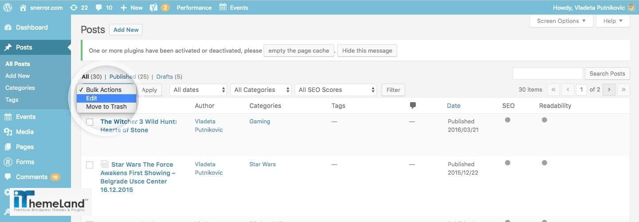
Task: Filter by Drafts (5)
Action: (x=169, y=77)
